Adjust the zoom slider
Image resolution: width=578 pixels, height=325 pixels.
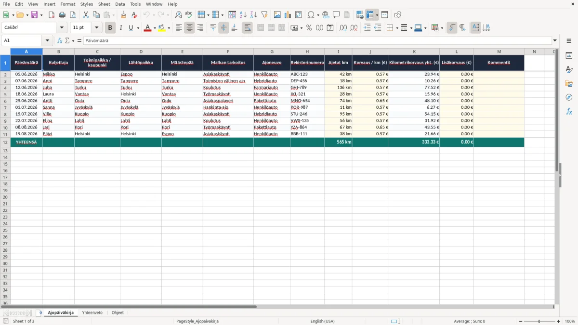tap(539, 321)
